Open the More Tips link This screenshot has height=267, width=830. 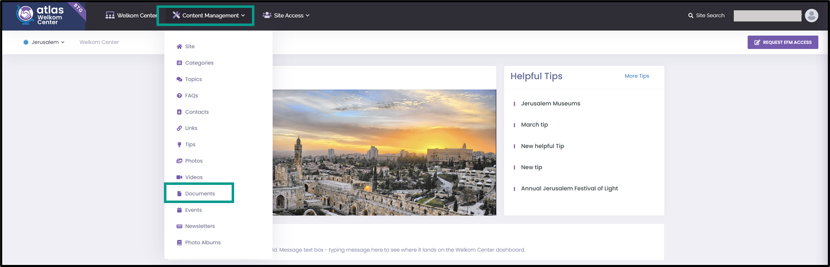click(x=637, y=76)
